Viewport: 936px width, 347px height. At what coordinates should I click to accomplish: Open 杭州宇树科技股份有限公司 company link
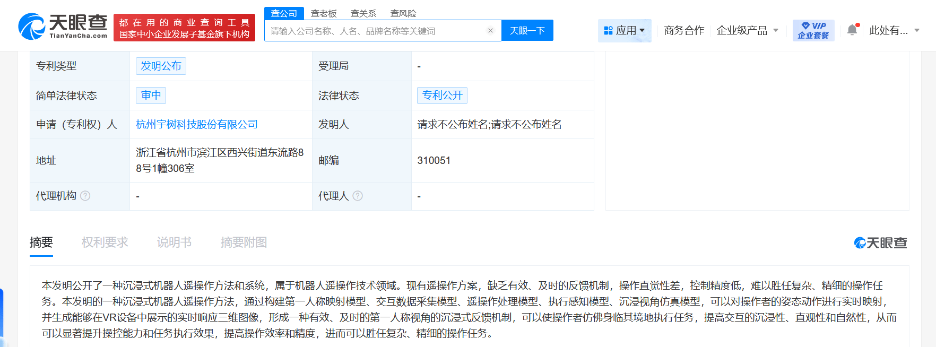click(x=196, y=124)
